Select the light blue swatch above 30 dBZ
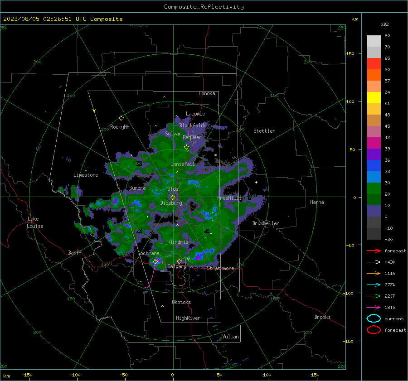 click(x=374, y=177)
